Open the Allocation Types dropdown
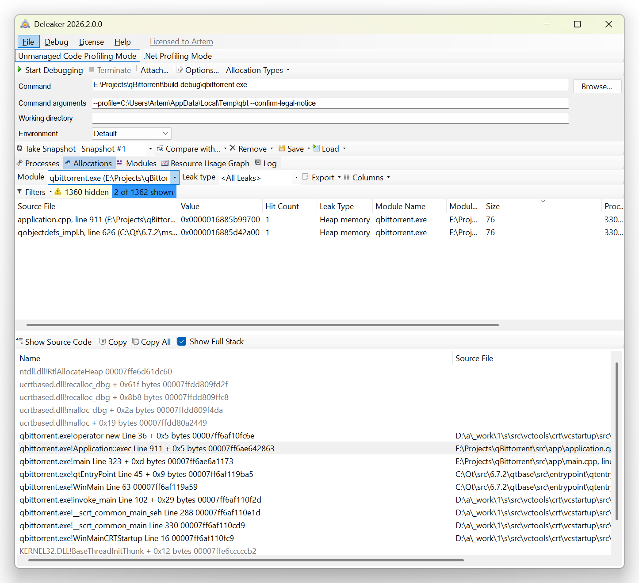Viewport: 639px width, 583px height. click(258, 70)
